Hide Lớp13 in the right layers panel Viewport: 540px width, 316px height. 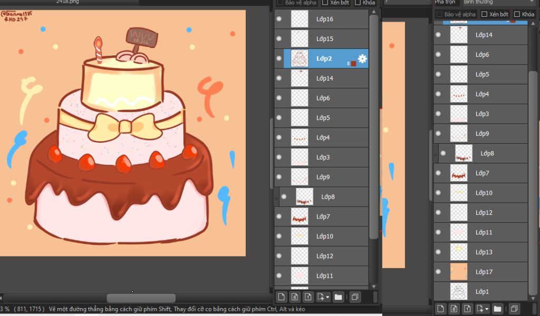coord(438,252)
